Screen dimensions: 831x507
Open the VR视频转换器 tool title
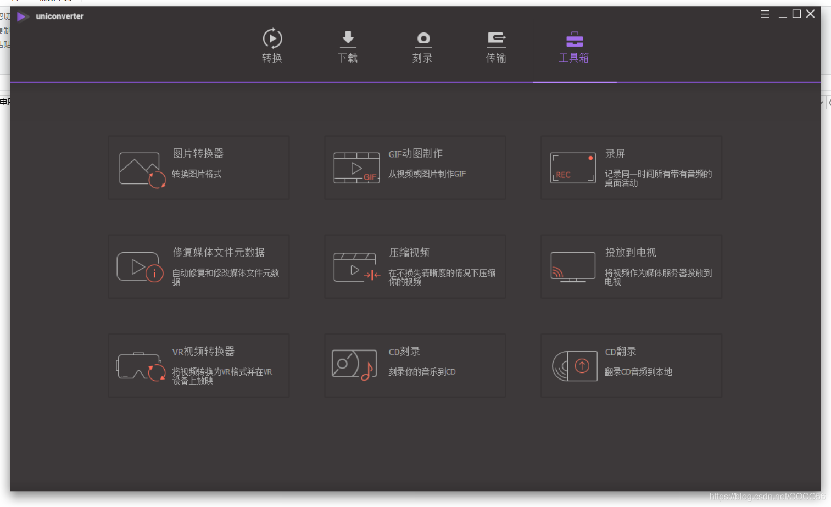coord(203,352)
